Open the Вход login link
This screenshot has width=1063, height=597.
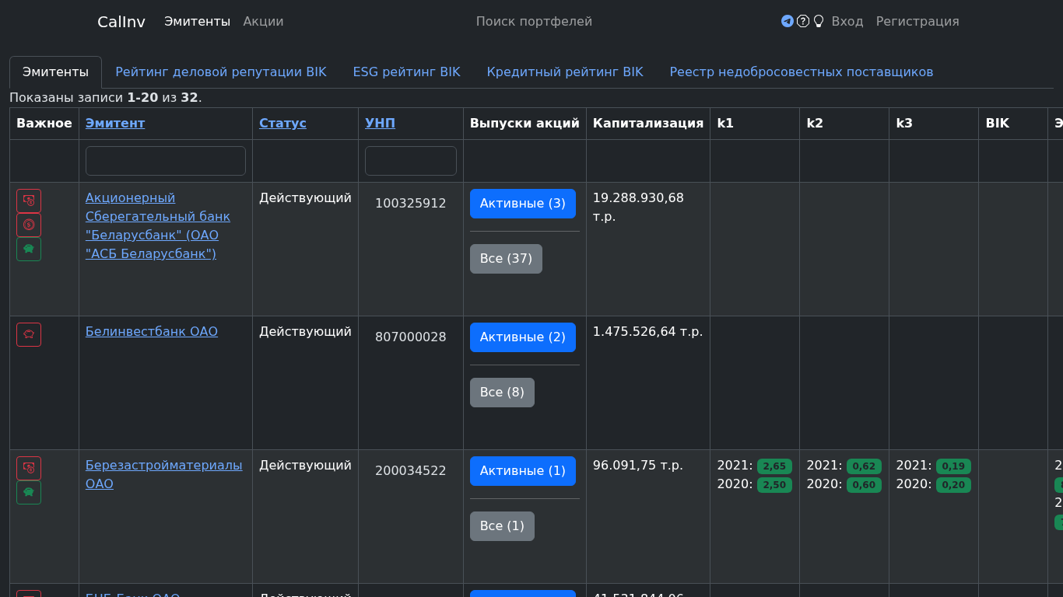[847, 22]
